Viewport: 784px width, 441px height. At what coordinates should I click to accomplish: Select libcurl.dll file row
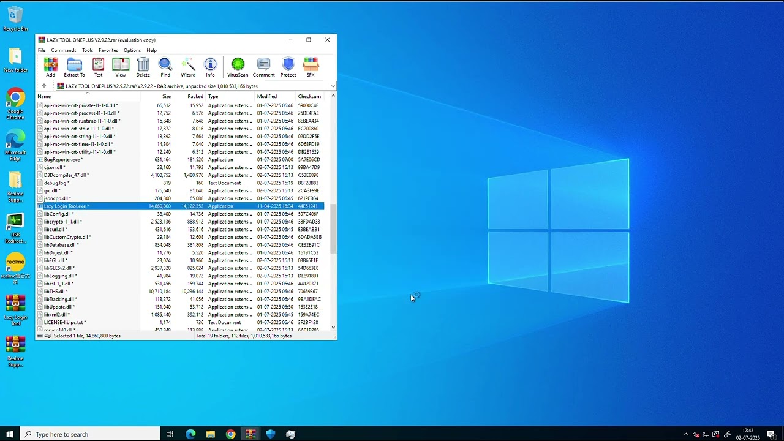[180, 230]
